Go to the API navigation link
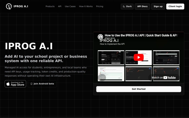189x118 pixels. [60, 6]
